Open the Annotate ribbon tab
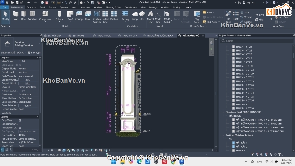295x166 pixels. point(86,7)
